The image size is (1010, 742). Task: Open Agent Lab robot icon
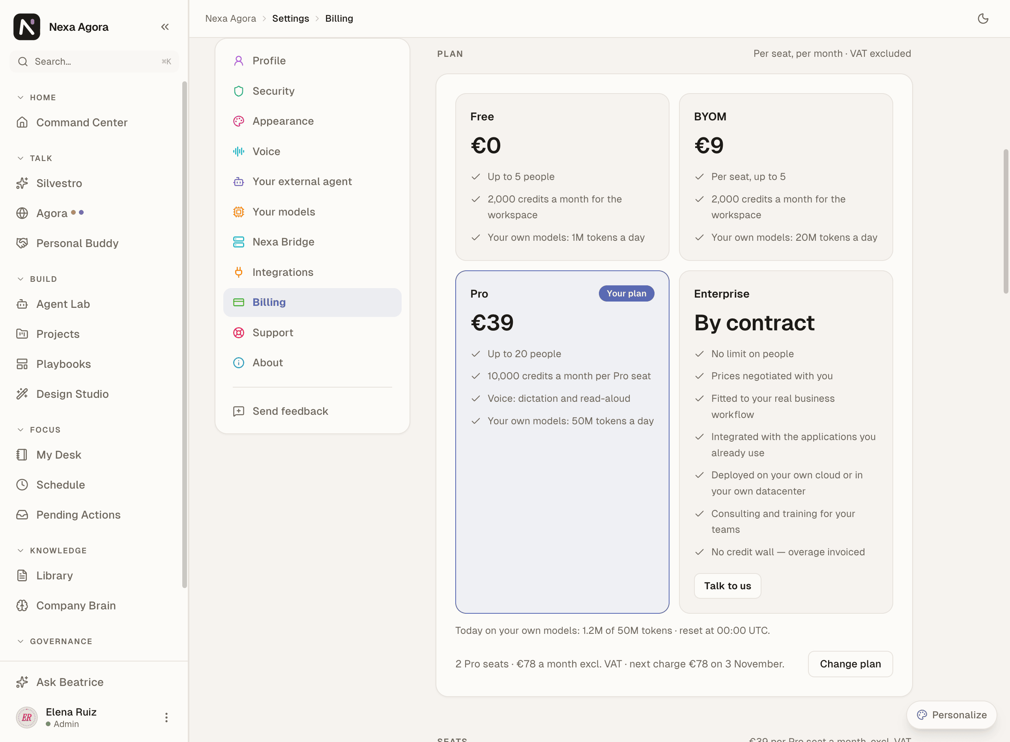point(22,304)
